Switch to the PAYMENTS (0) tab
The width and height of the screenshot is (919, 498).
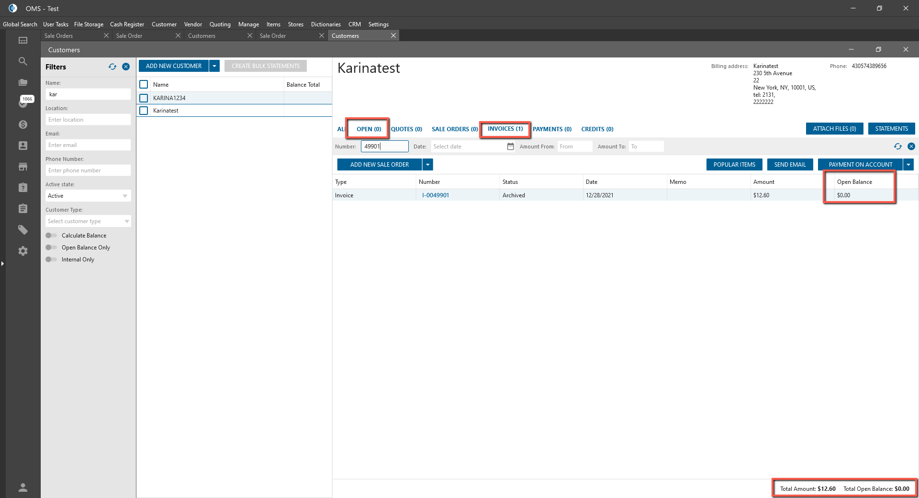tap(552, 129)
